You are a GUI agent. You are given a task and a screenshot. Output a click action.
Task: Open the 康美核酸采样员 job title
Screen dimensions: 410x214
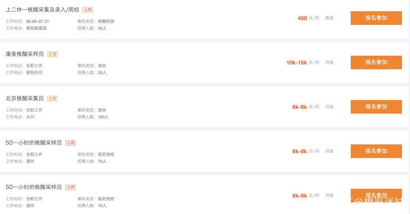25,54
